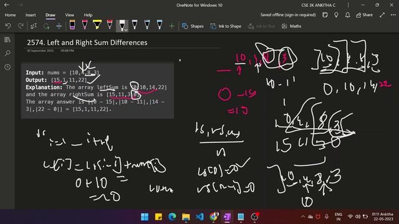
Task: Open the Insert tab
Action: (31, 15)
